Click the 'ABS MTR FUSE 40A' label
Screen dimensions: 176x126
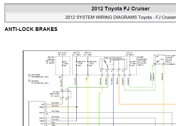[x=82, y=64]
